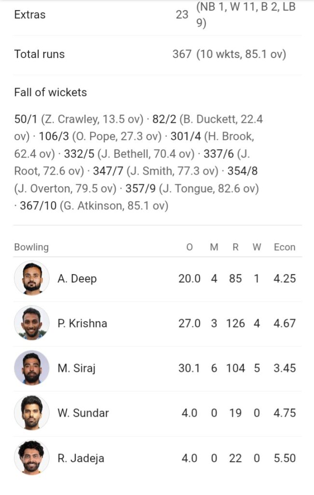Click the Econ column header
This screenshot has width=314, height=495.
(285, 247)
